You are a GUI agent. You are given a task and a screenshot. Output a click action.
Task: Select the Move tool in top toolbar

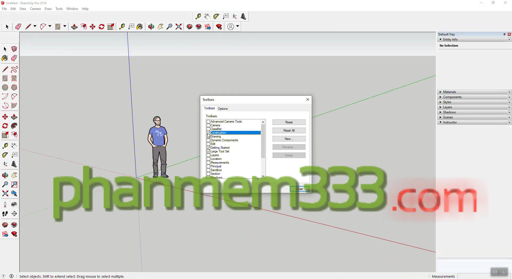(93, 27)
